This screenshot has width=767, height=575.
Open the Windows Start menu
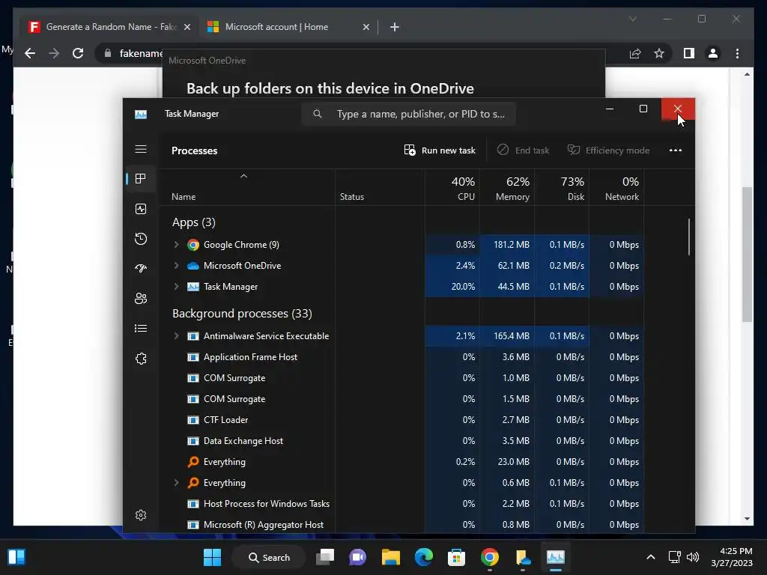click(x=212, y=557)
